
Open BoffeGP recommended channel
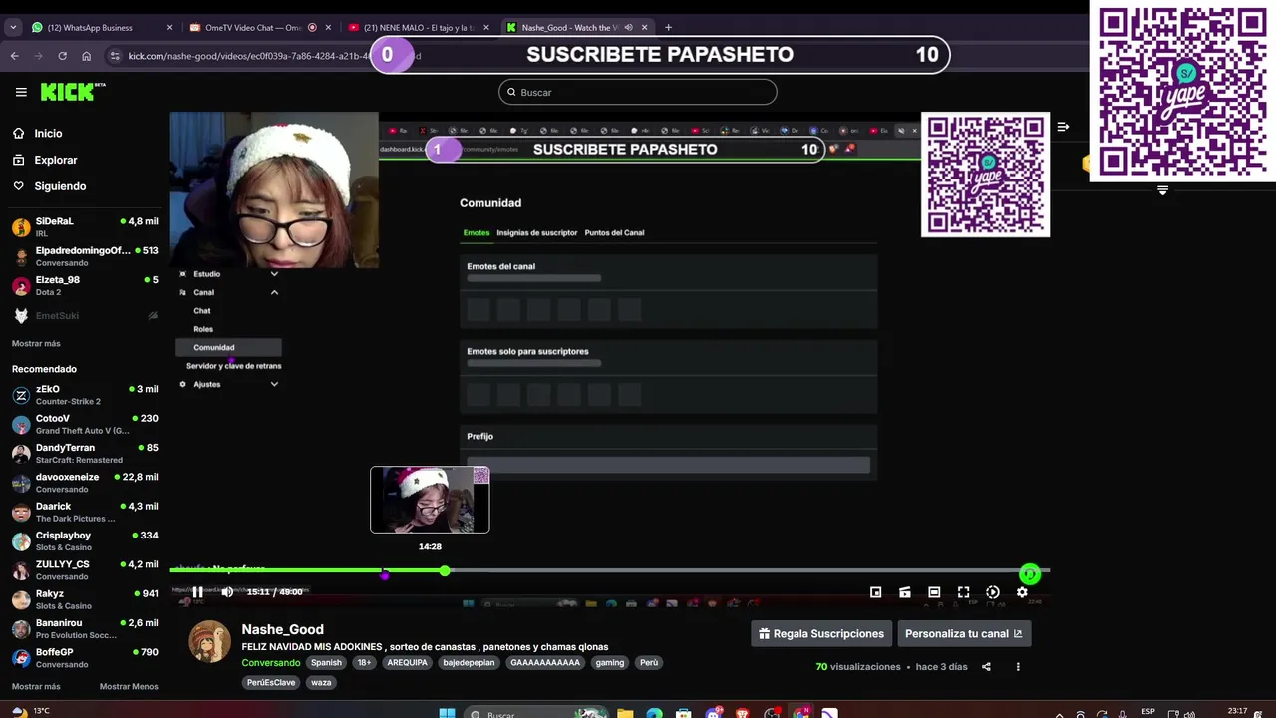pyautogui.click(x=84, y=658)
